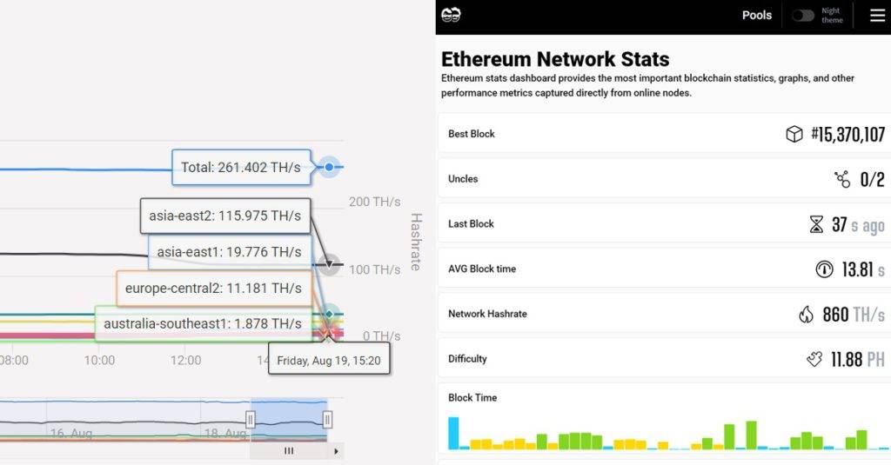Click the Best Block cube icon

pyautogui.click(x=794, y=134)
